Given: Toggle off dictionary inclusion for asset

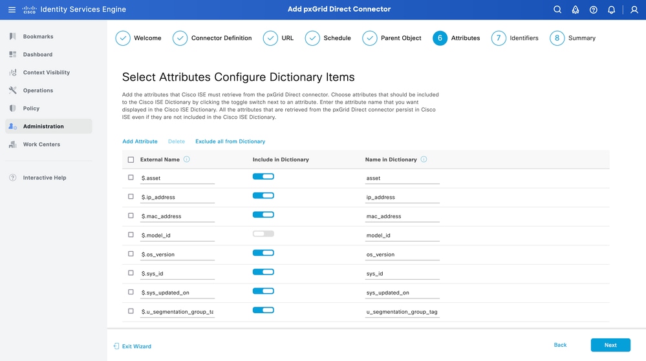Looking at the screenshot, I should (263, 176).
